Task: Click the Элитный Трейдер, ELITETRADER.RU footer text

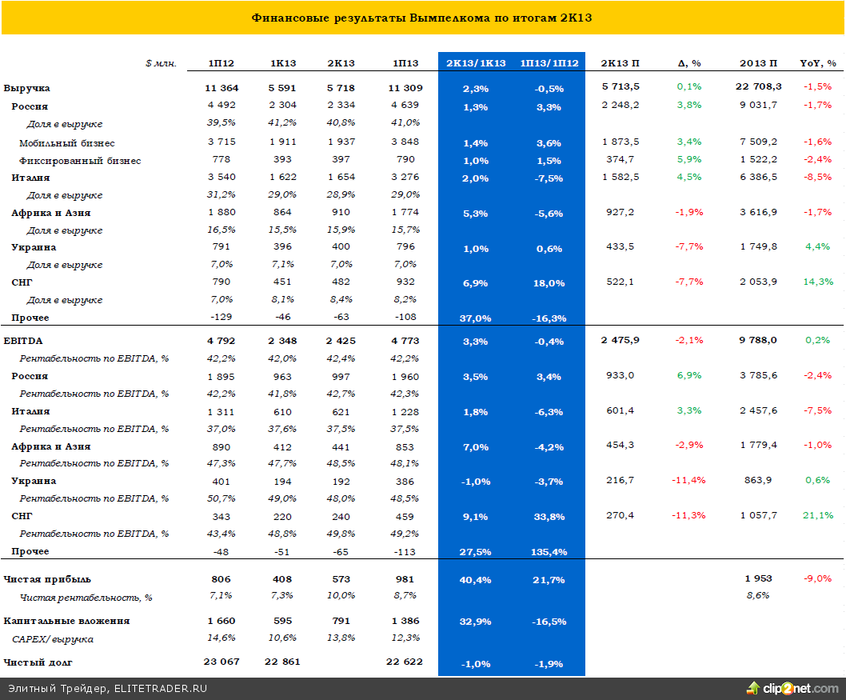Action: pyautogui.click(x=101, y=689)
